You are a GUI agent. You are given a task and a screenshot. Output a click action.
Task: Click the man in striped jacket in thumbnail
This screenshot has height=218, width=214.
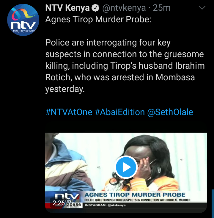70,162
